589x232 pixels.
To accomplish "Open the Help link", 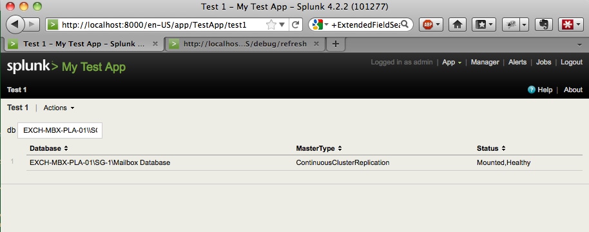I will pyautogui.click(x=545, y=90).
